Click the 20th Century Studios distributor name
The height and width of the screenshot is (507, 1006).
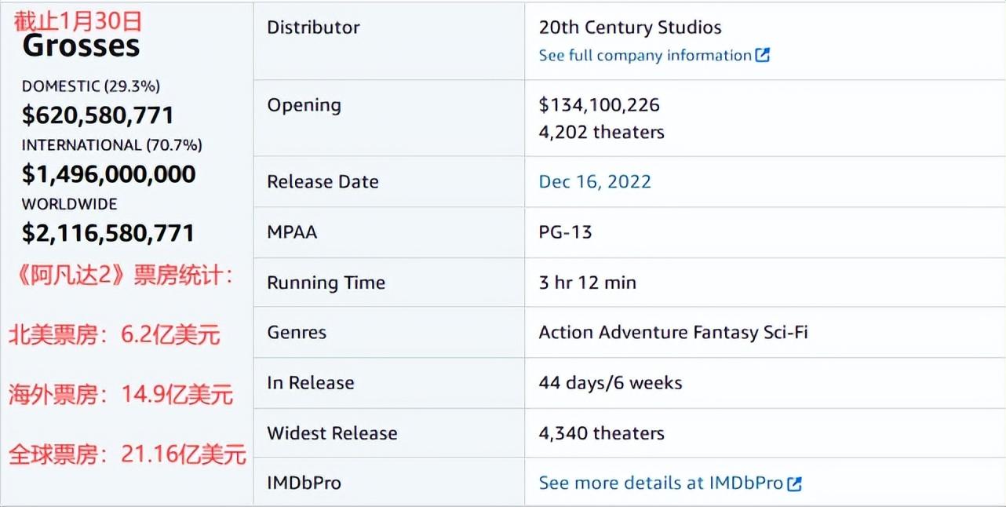point(630,27)
